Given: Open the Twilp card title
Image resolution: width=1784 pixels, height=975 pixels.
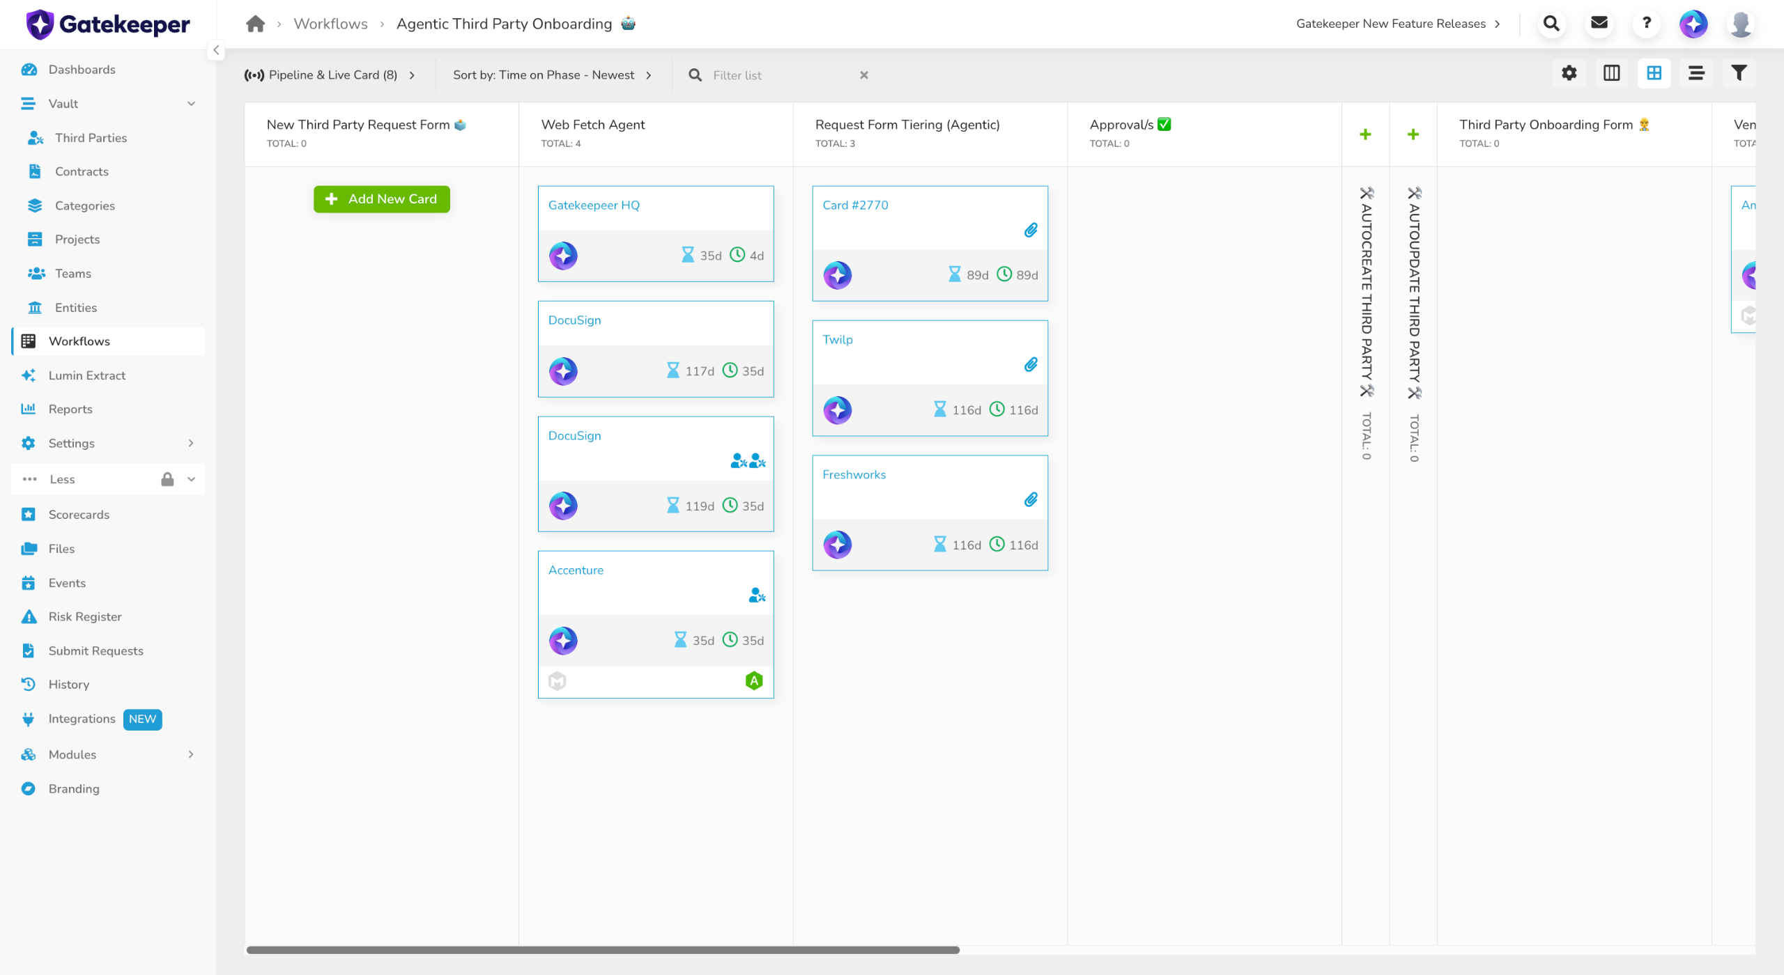Looking at the screenshot, I should (837, 340).
